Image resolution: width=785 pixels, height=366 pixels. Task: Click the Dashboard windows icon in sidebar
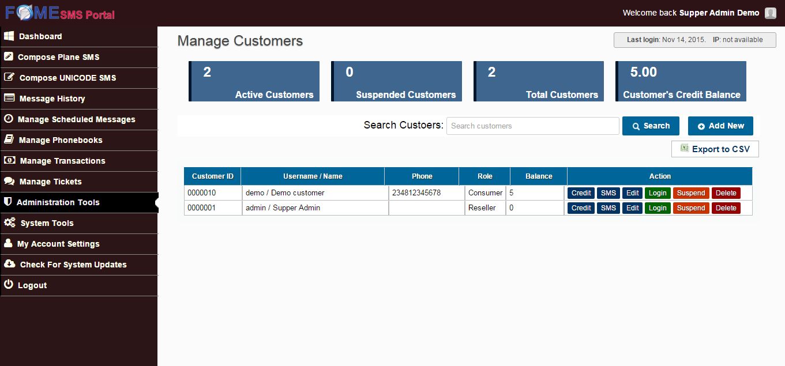(9, 36)
